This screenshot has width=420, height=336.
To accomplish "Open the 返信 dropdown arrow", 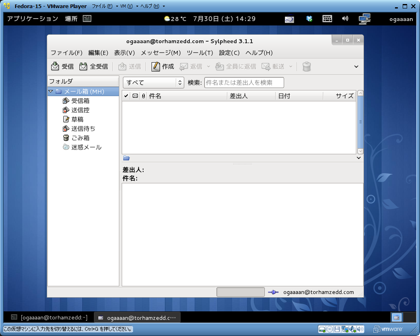I will click(x=209, y=66).
